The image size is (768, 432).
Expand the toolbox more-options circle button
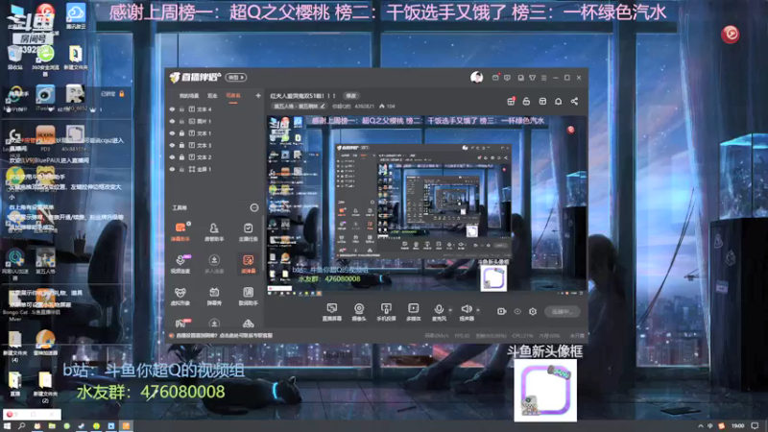tap(254, 207)
